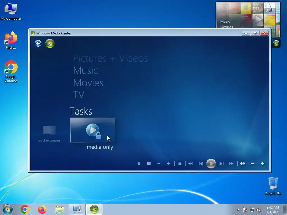287x215 pixels.
Task: Switch to the monitor app in taskbar
Action: click(77, 209)
